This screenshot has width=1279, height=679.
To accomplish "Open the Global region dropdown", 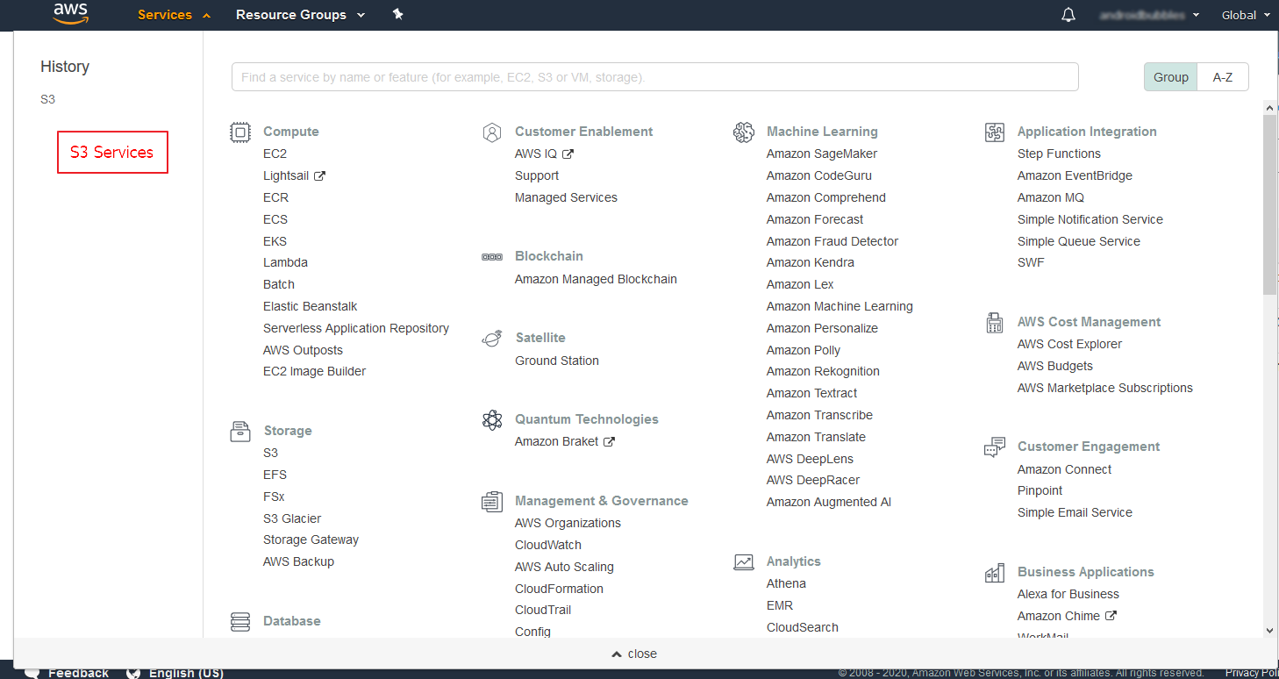I will click(x=1245, y=15).
